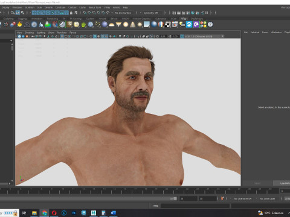
Task: Open Calculator from the taskbar
Action: tap(103, 213)
